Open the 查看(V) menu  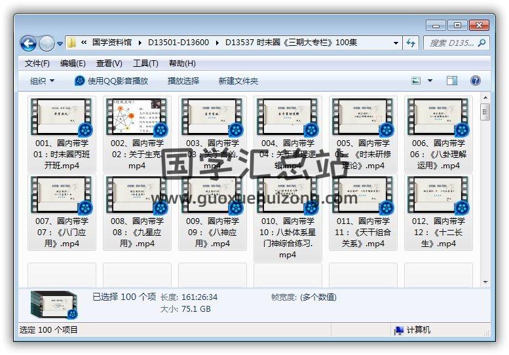(109, 64)
